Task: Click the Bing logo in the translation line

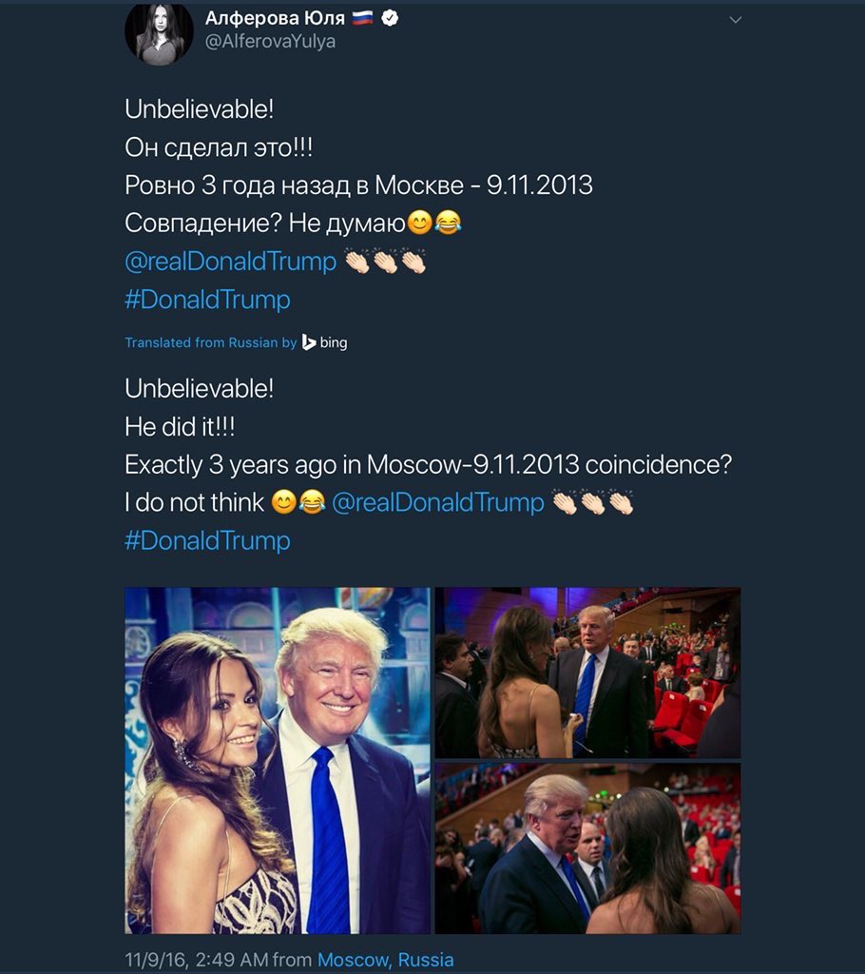Action: point(324,342)
